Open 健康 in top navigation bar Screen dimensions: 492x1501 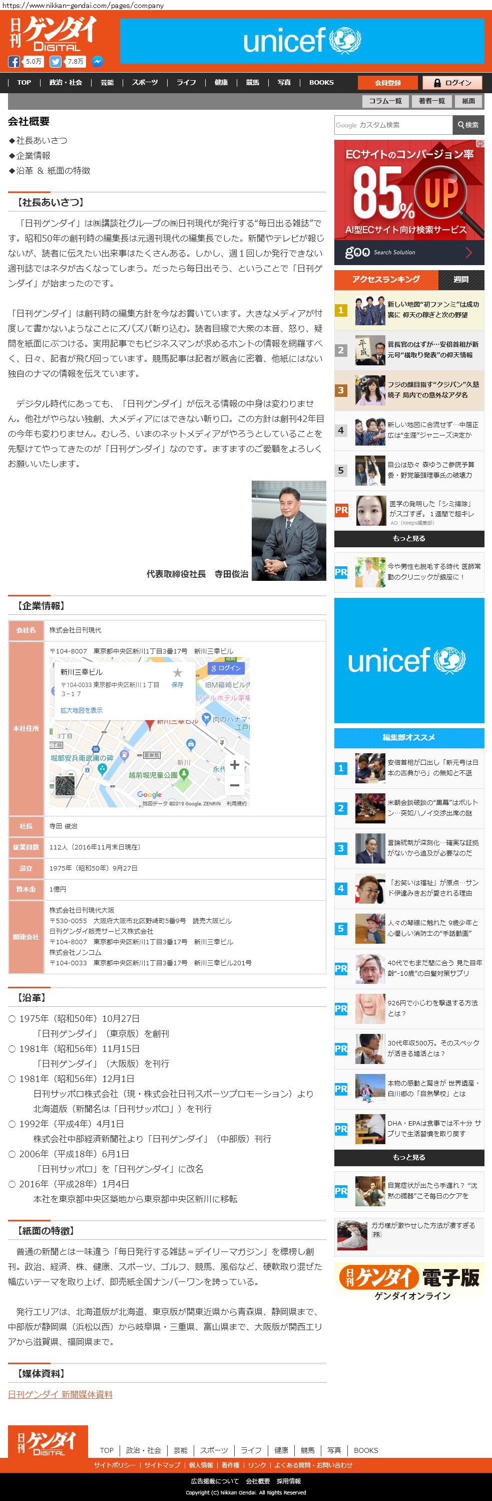[221, 82]
